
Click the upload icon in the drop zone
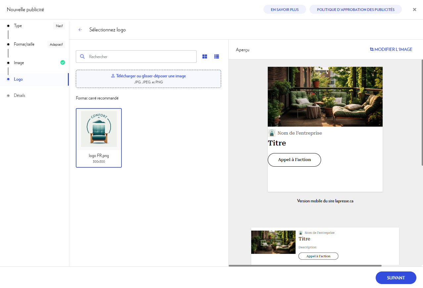[x=113, y=76]
